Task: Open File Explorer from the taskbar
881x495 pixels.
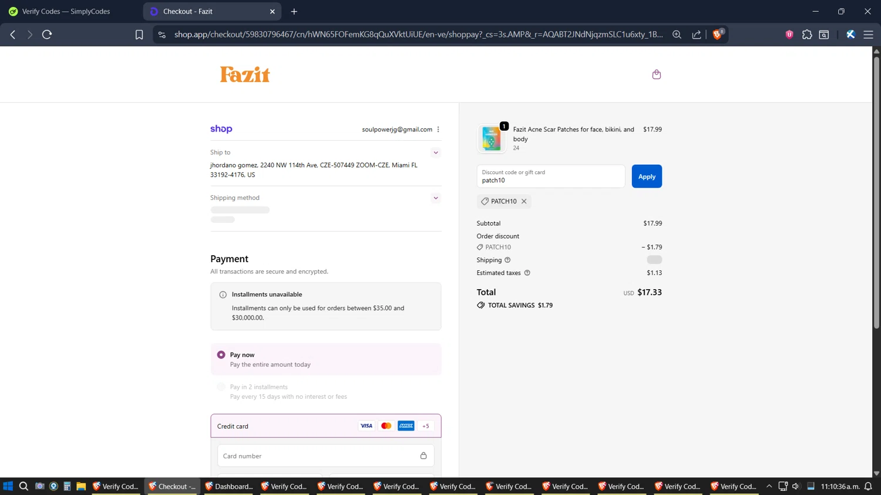Action: (81, 486)
